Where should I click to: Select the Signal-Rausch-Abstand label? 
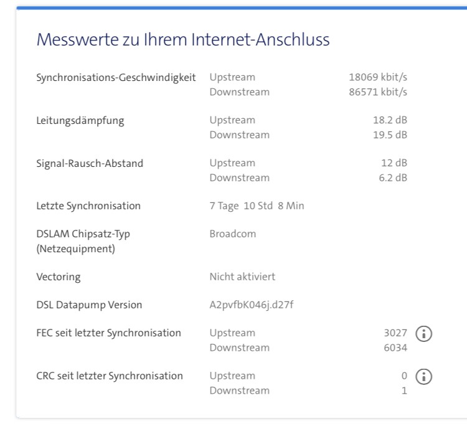90,163
